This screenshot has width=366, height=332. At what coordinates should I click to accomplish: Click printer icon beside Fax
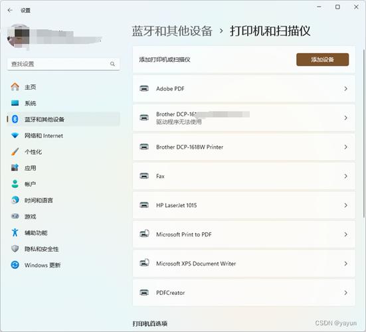coord(144,176)
